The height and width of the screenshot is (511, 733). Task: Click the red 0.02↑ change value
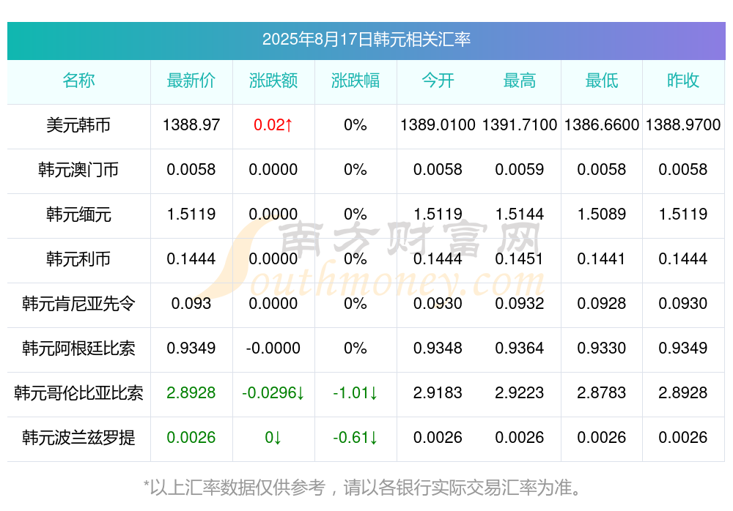click(x=273, y=124)
